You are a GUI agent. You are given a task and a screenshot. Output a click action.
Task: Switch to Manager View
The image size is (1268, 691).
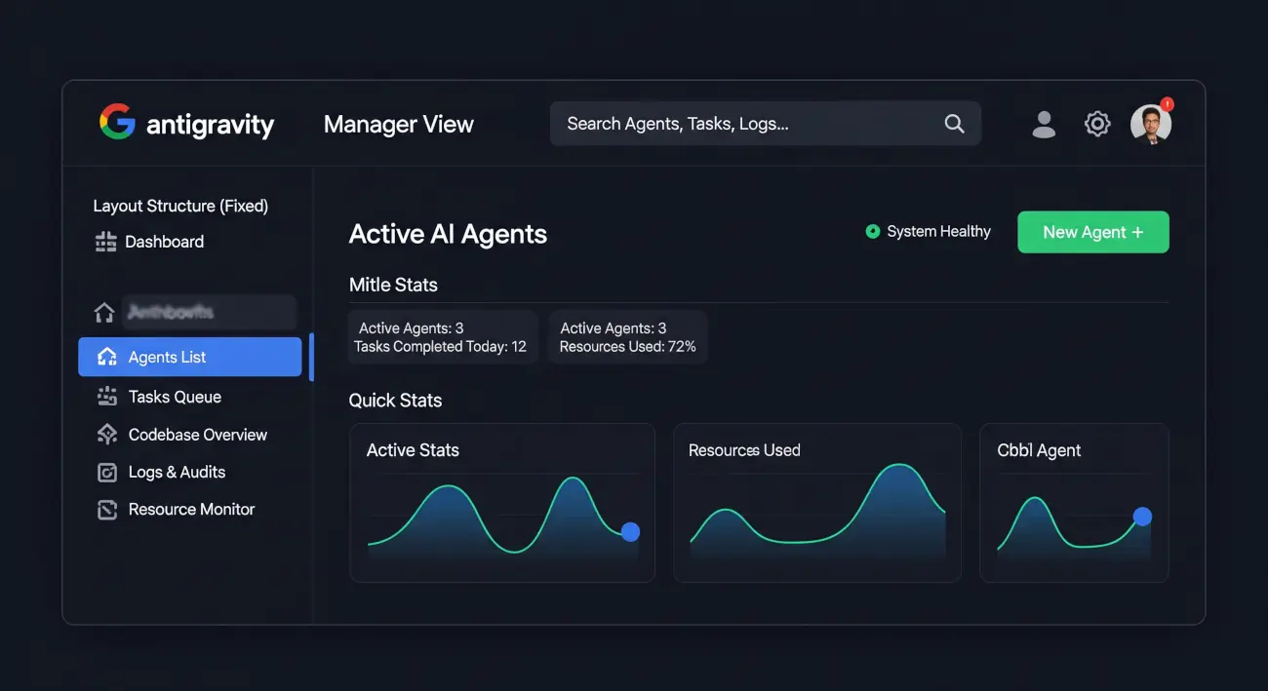398,123
